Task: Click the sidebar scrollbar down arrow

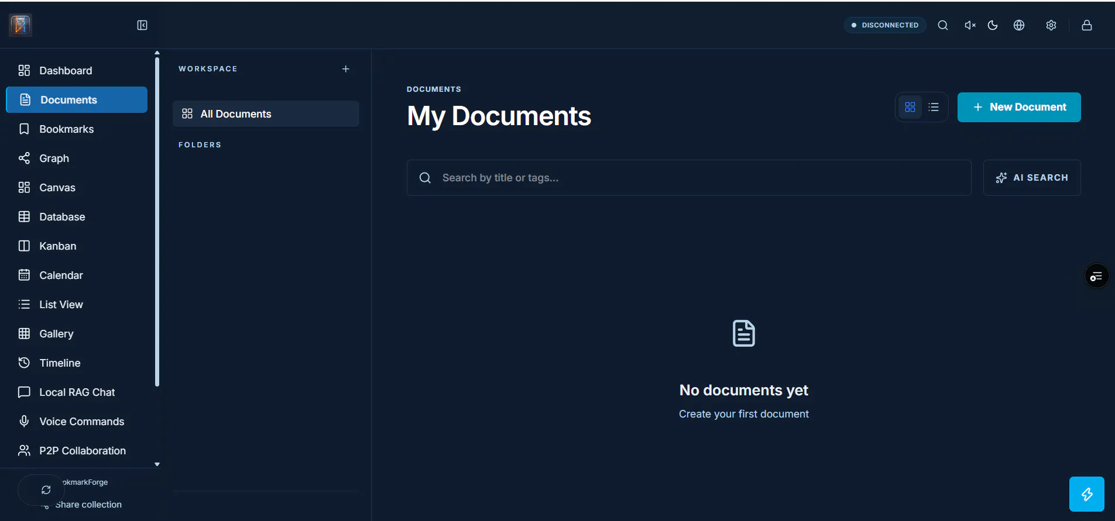Action: 157,464
